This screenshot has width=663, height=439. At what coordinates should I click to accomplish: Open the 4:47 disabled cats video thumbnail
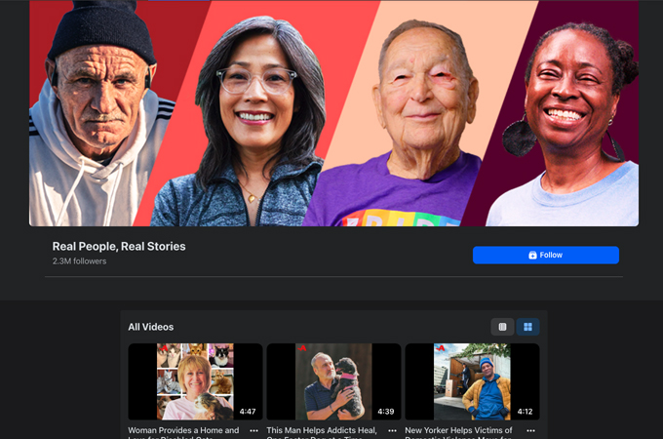tap(195, 381)
